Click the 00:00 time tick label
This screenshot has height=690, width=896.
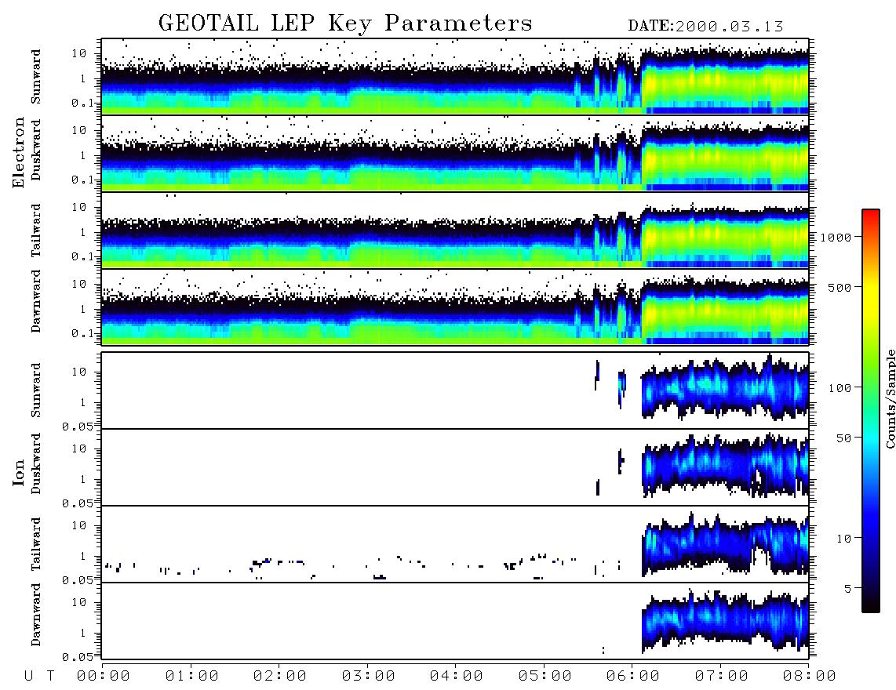104,676
